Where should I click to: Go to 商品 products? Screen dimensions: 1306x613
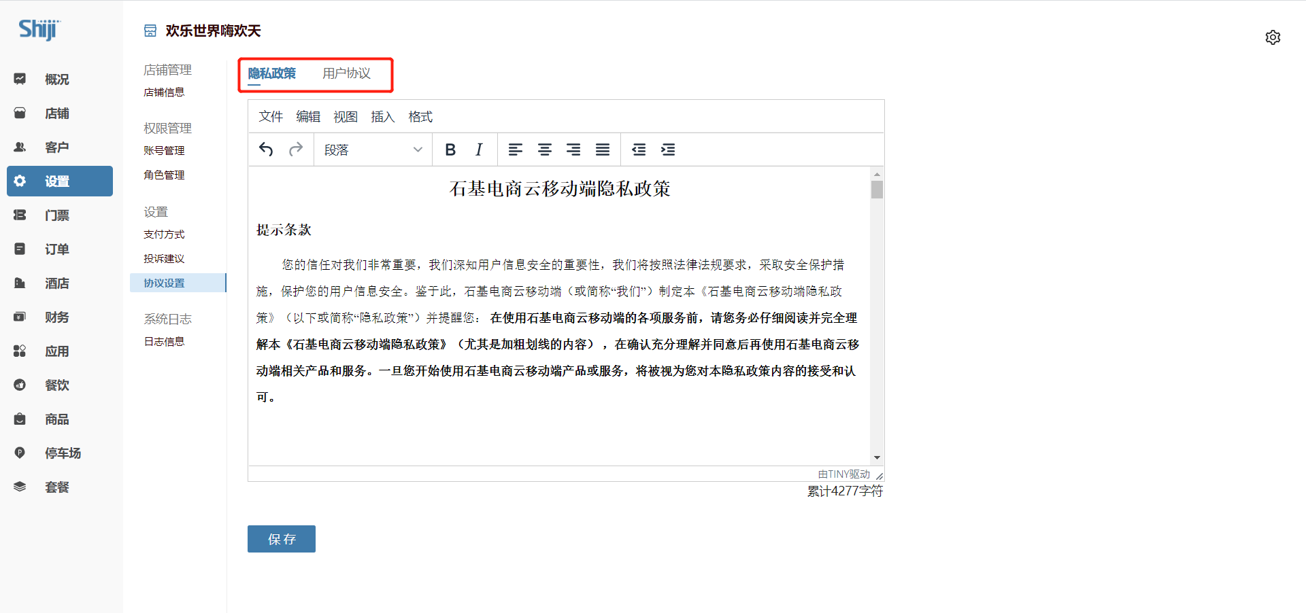60,419
